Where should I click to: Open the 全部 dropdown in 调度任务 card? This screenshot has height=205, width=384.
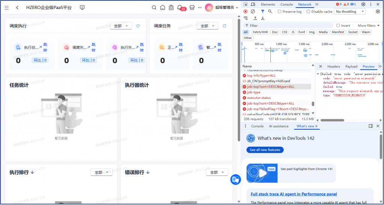pos(207,26)
